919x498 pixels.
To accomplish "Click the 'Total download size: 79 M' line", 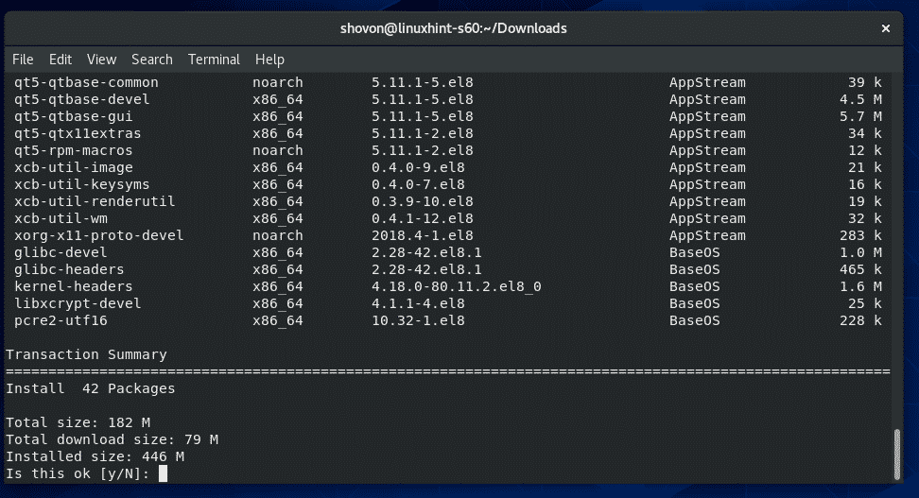I will [x=113, y=439].
